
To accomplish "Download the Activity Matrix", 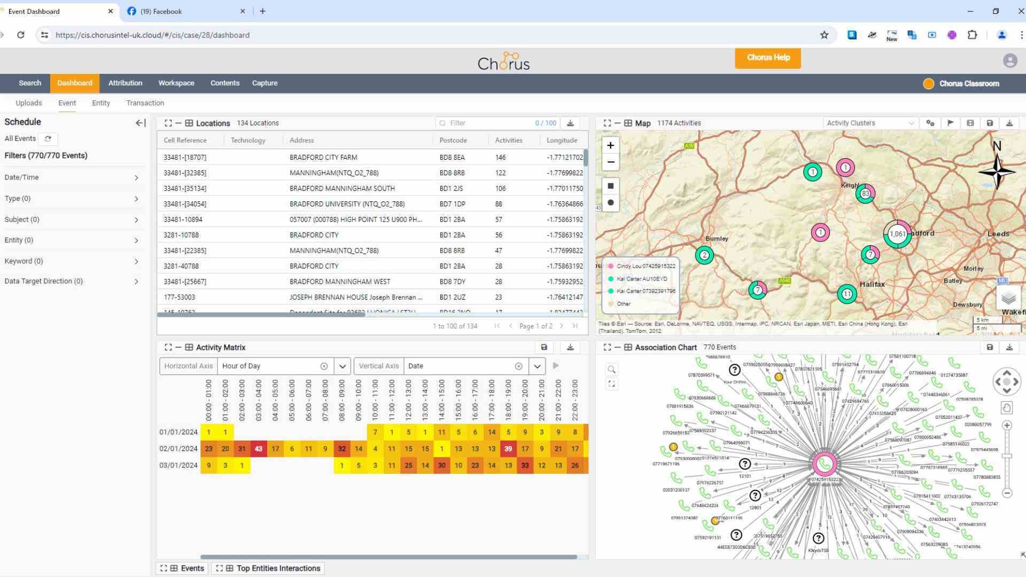I will click(x=570, y=347).
